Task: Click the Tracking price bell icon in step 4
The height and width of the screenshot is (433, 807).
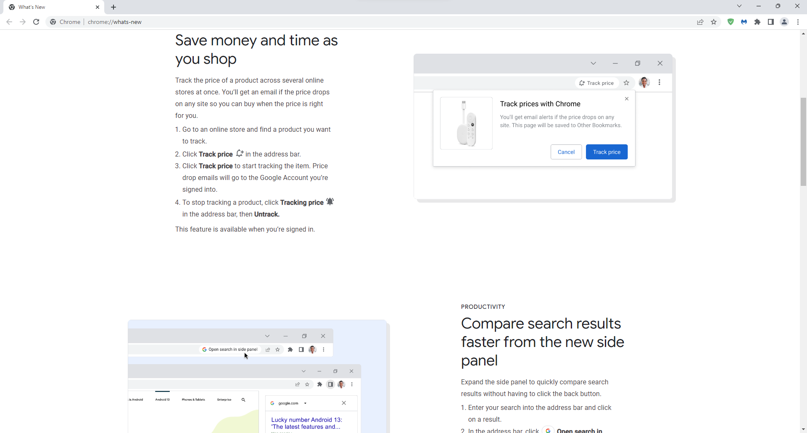Action: (330, 201)
